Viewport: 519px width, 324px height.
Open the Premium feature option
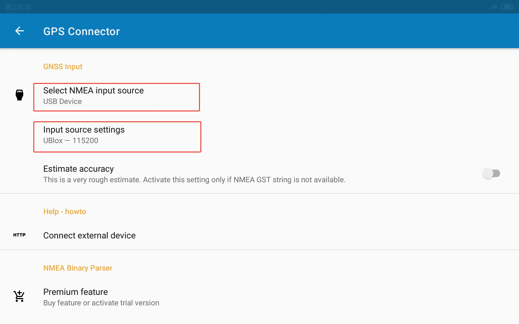pyautogui.click(x=75, y=292)
